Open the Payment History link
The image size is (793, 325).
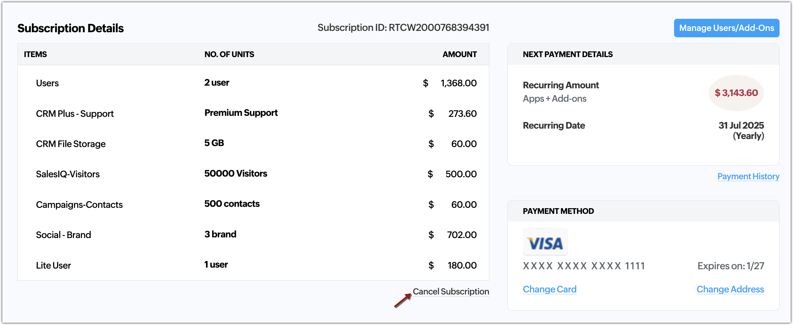point(748,176)
